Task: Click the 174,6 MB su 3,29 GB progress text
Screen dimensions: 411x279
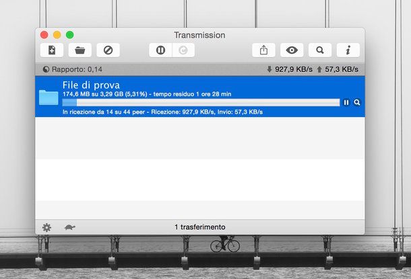Action: 147,94
